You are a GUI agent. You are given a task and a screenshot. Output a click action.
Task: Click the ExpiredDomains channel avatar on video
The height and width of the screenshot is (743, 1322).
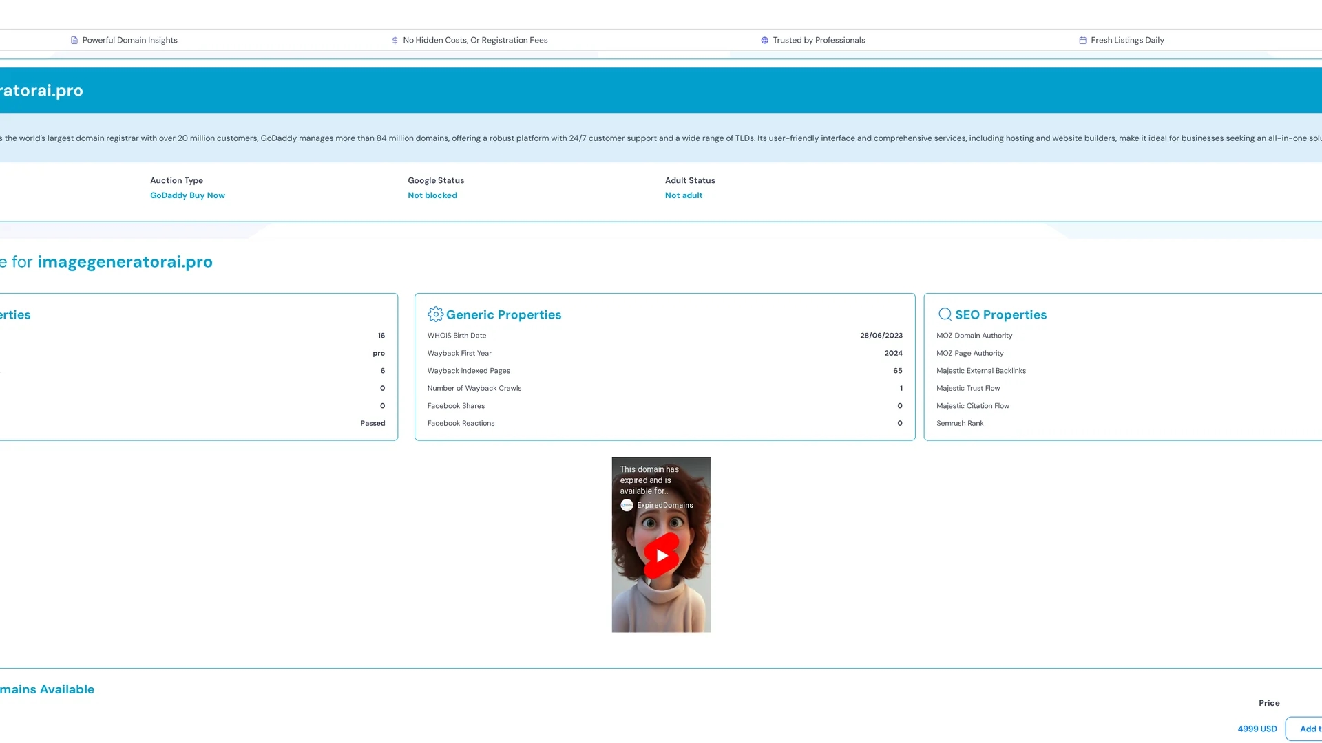tap(627, 506)
